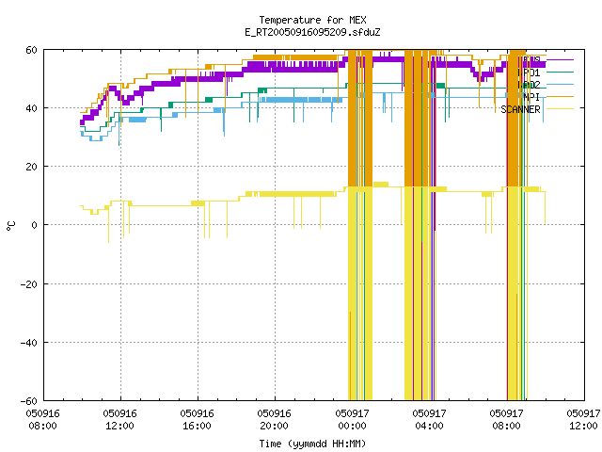Click the x-axis label 050917 12:00

pyautogui.click(x=583, y=420)
